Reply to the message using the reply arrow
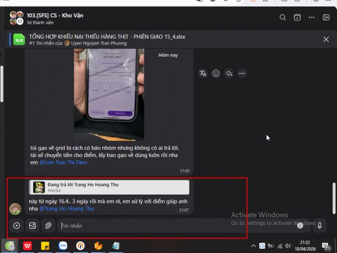337x253 pixels. tap(229, 74)
